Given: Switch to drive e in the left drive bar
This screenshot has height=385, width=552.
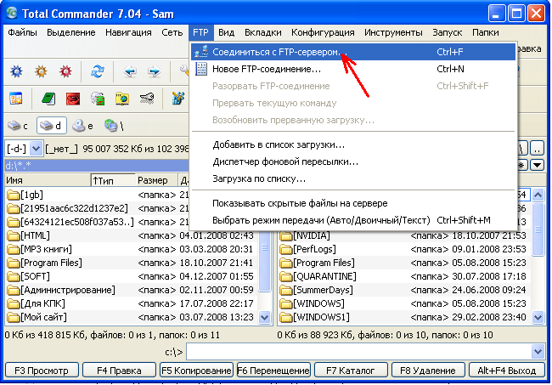Looking at the screenshot, I should [x=83, y=126].
